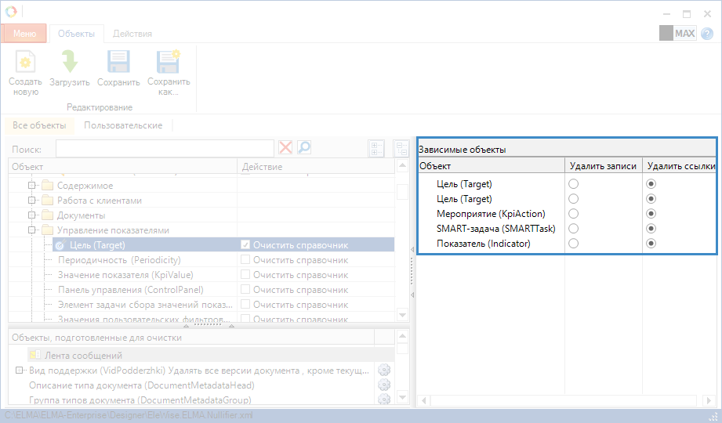Viewport: 722px width, 423px height.
Task: Open the Действия ribbon tab
Action: pos(132,34)
